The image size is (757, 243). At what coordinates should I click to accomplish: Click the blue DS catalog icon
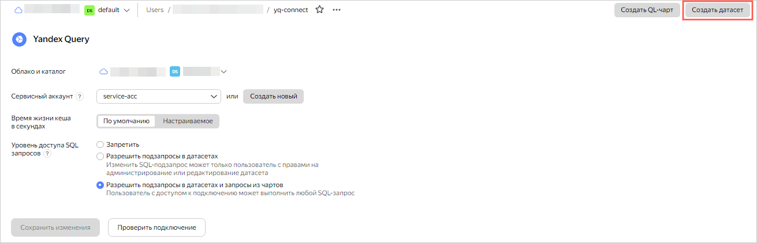pyautogui.click(x=175, y=71)
